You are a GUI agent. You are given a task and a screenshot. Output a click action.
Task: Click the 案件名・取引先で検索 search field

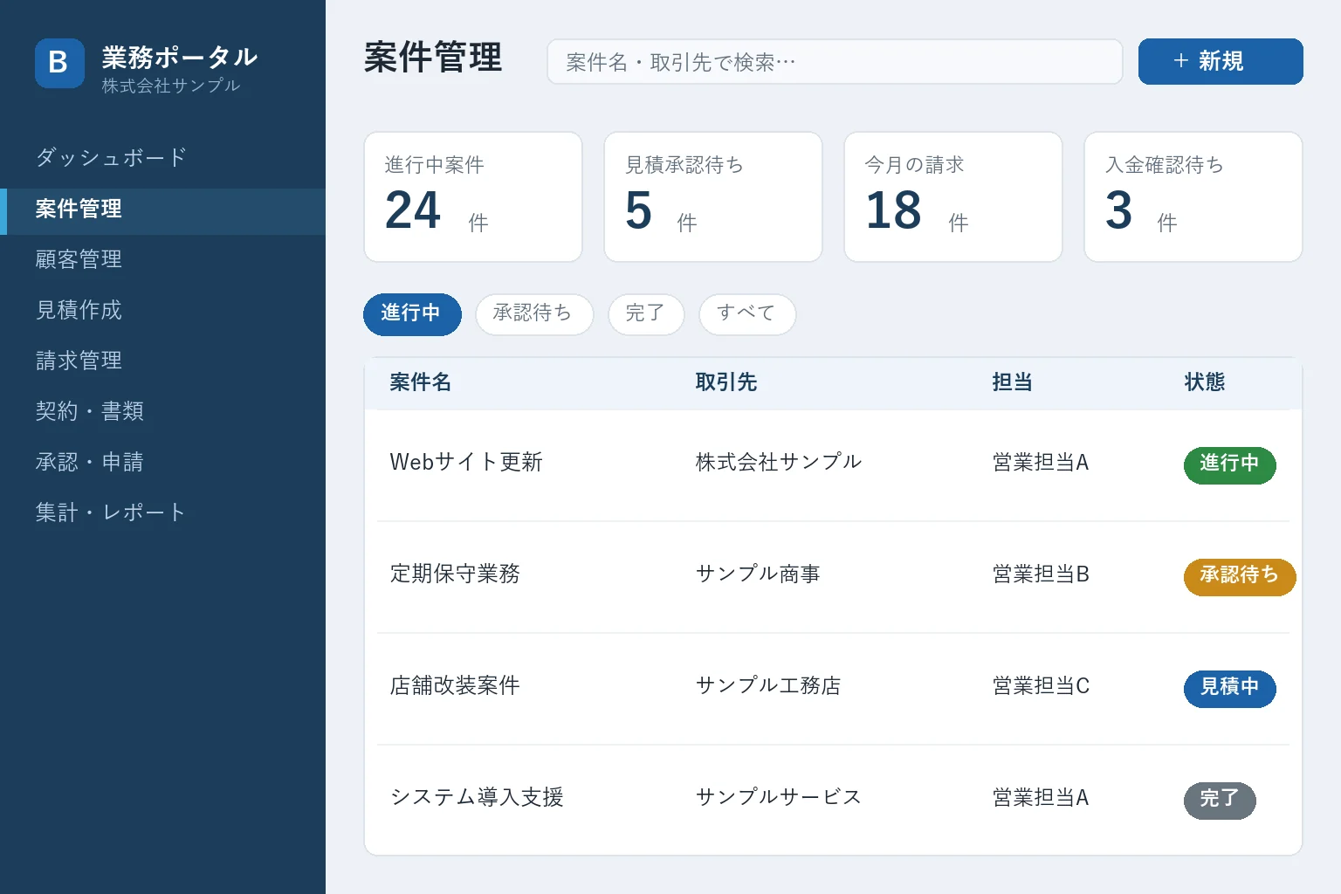(x=835, y=62)
